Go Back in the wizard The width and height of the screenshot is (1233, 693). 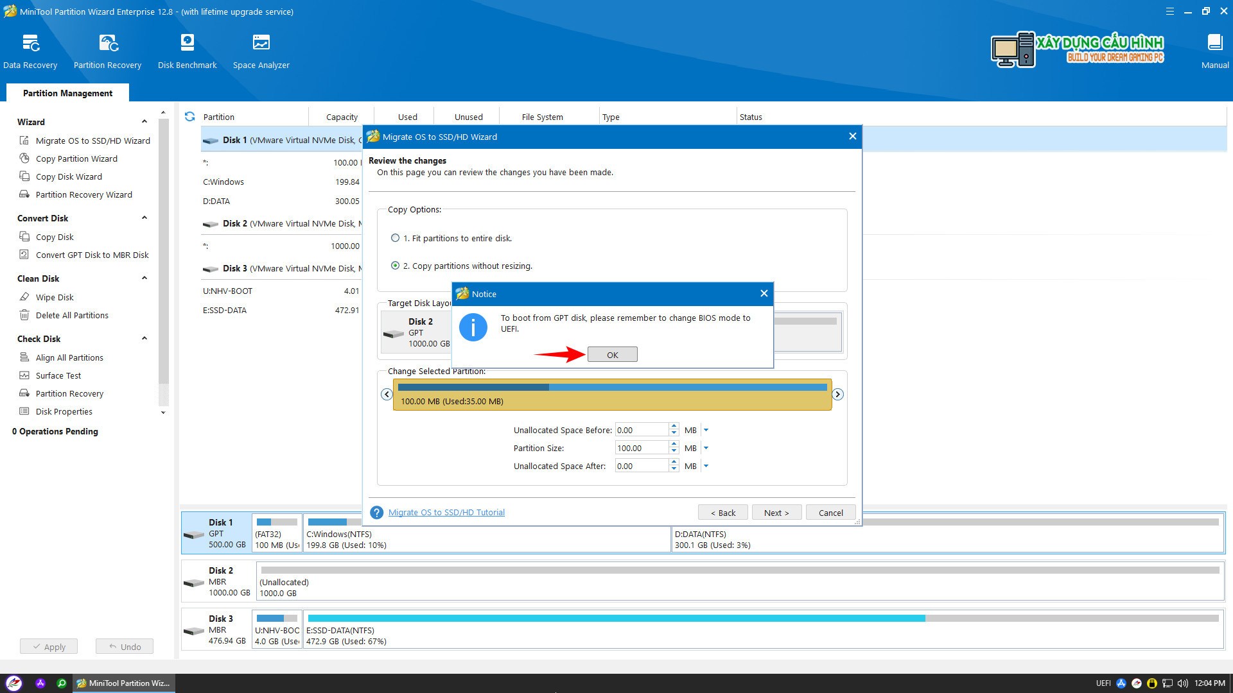723,513
